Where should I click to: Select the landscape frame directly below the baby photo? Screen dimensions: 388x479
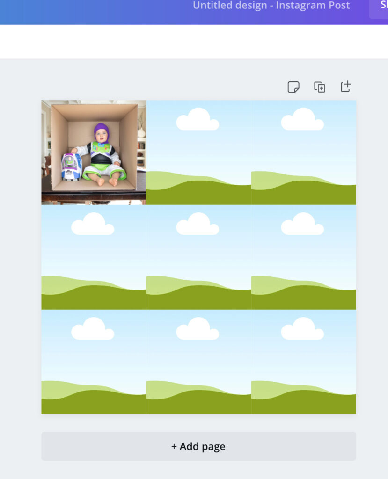click(94, 257)
